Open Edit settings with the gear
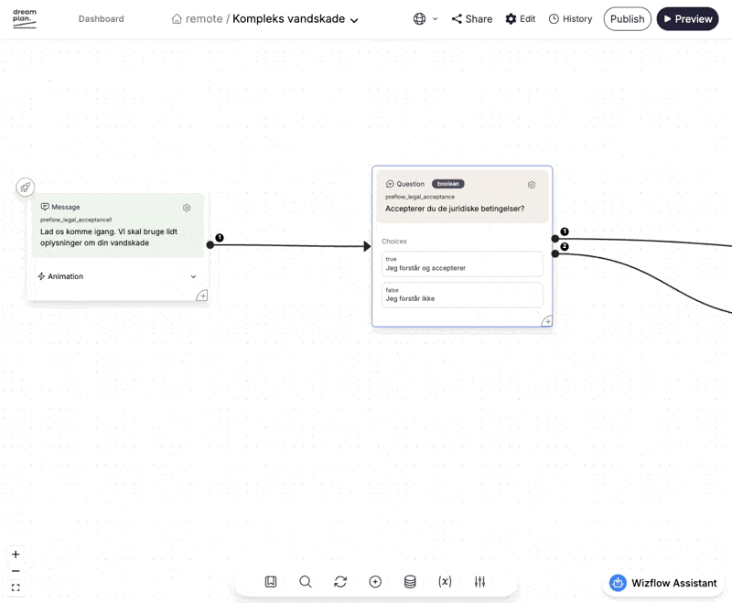The image size is (732, 603). pos(521,18)
